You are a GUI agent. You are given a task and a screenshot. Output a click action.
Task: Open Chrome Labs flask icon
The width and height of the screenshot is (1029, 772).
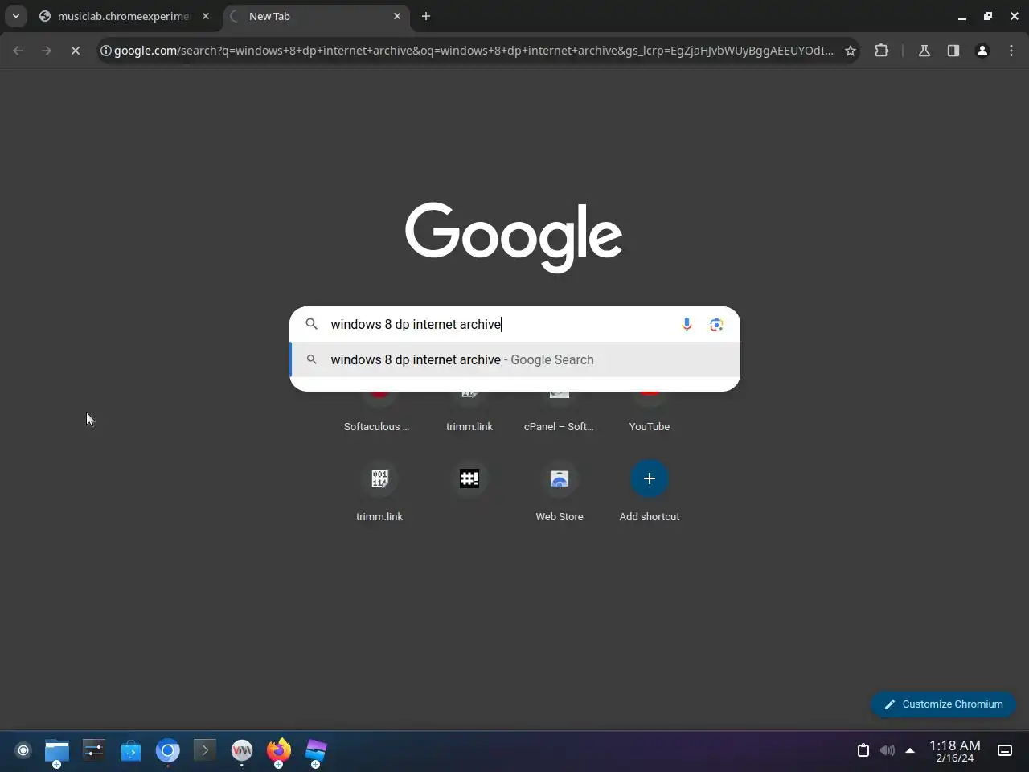(924, 51)
